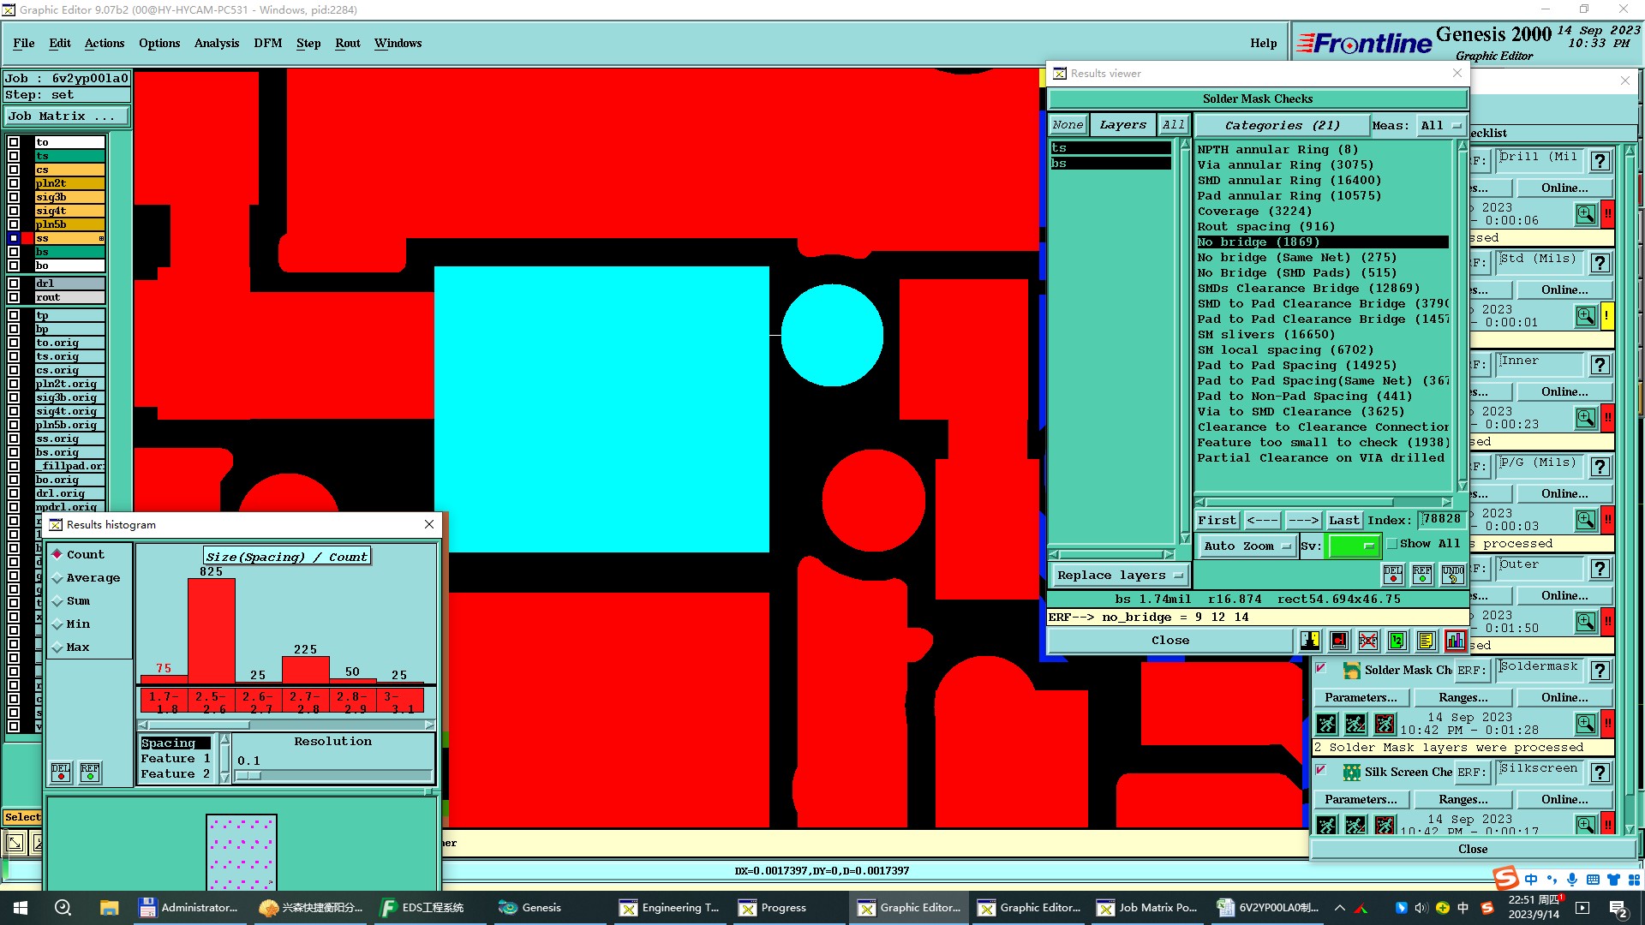Image resolution: width=1645 pixels, height=925 pixels.
Task: Click the UNDO icon in Results viewer
Action: pos(1452,575)
